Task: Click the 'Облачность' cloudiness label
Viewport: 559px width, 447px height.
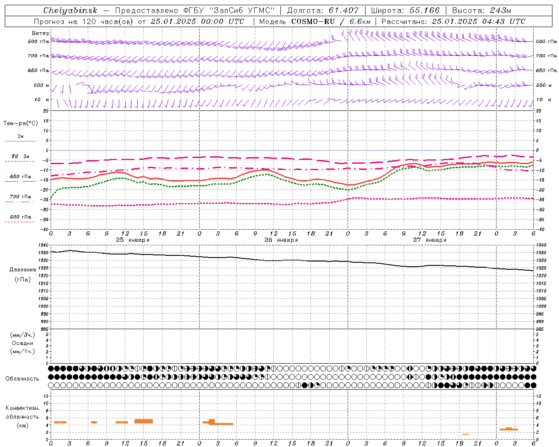Action: click(22, 379)
